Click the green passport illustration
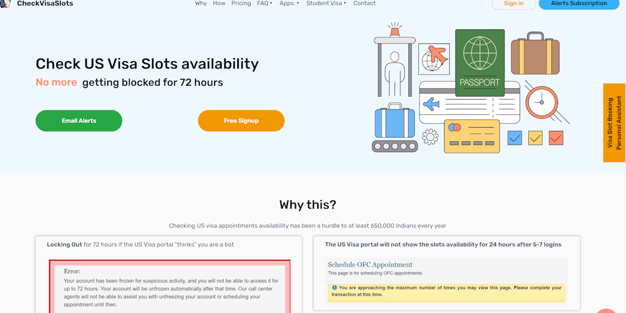This screenshot has height=313, width=626. tap(480, 63)
